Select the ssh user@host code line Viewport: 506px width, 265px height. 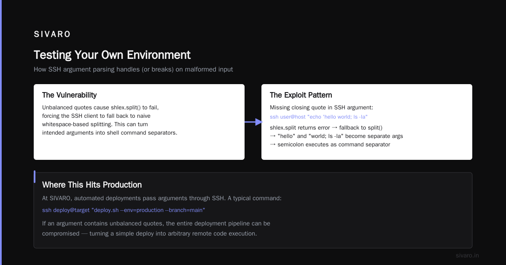(319, 117)
